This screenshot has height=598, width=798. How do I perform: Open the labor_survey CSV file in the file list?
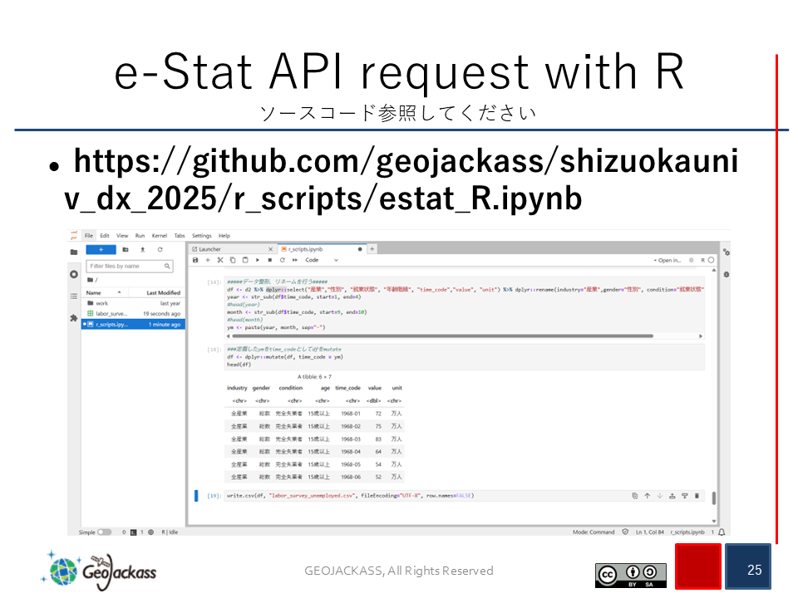coord(111,314)
